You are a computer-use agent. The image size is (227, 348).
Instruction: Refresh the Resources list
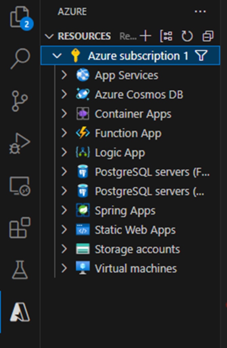(x=187, y=36)
